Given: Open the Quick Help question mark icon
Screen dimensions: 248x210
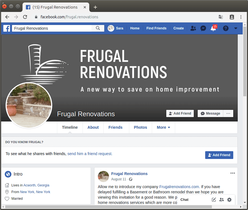Looking at the screenshot, I should click(226, 28).
